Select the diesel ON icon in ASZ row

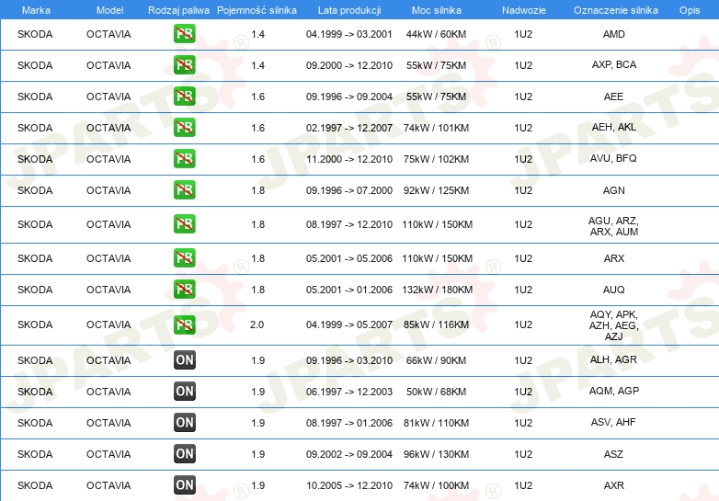click(184, 454)
